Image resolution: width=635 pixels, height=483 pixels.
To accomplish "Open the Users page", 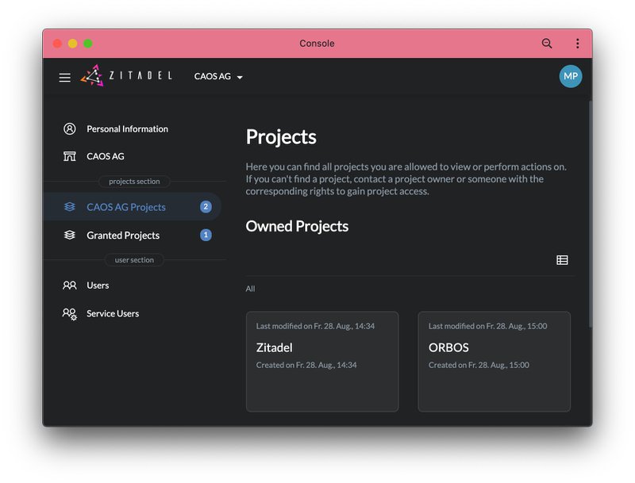I will tap(98, 286).
